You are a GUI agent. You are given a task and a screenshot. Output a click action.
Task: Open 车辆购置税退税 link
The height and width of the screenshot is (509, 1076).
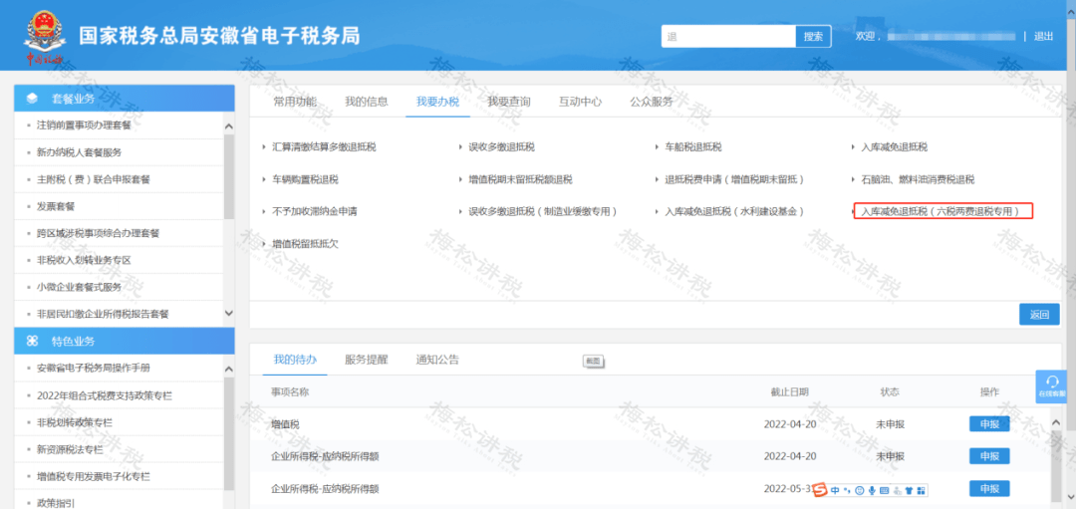click(x=305, y=179)
